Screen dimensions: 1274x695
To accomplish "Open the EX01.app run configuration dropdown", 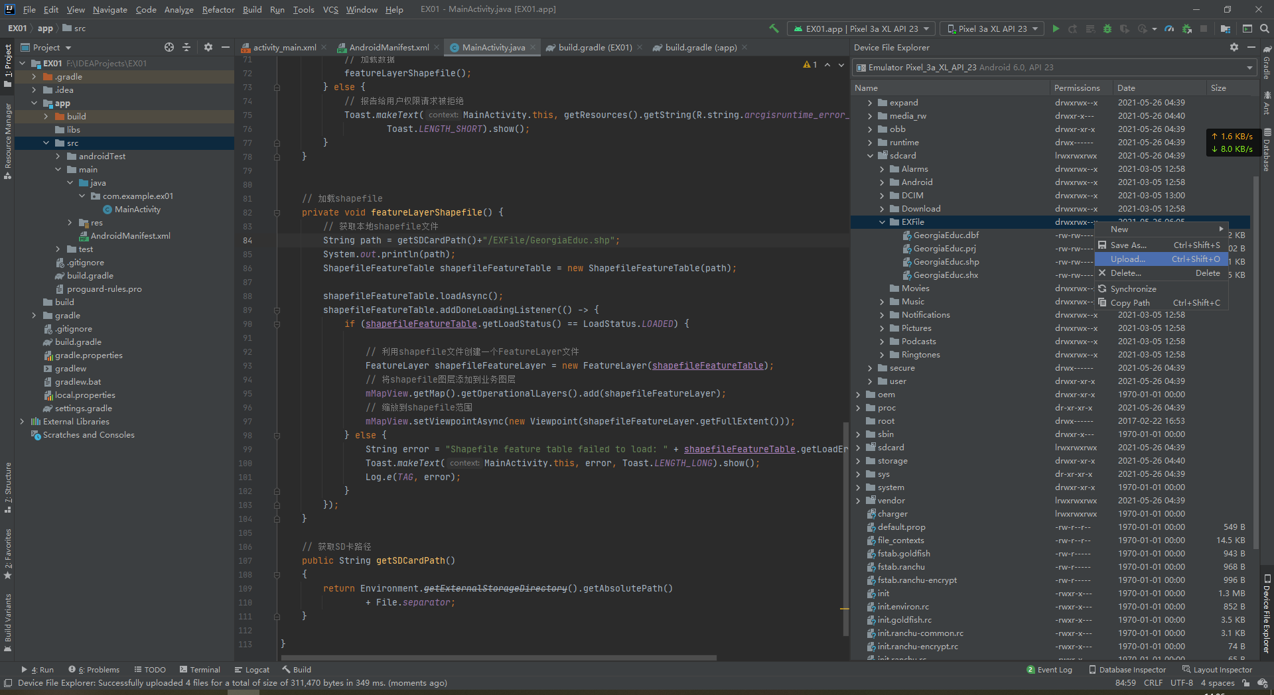I will [861, 29].
